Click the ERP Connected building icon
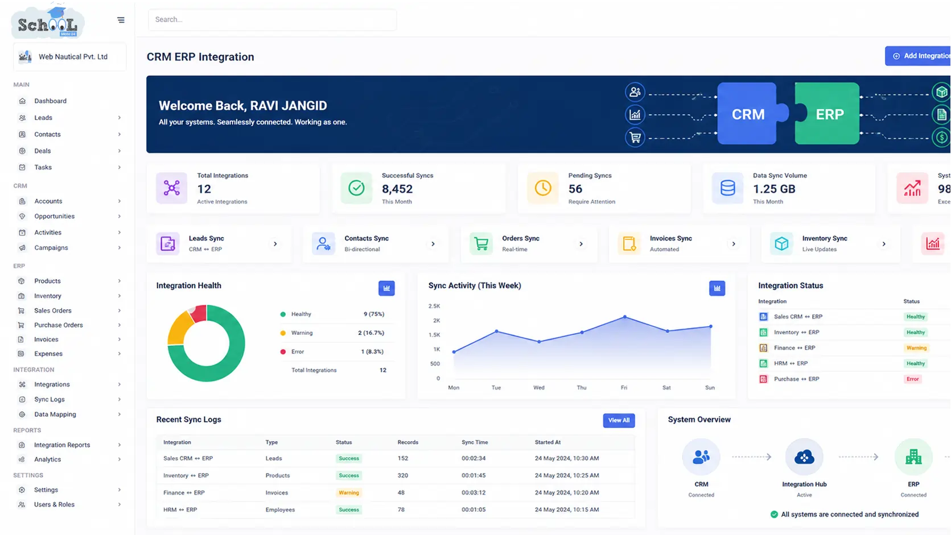Screen dimensions: 951x535 [913, 457]
